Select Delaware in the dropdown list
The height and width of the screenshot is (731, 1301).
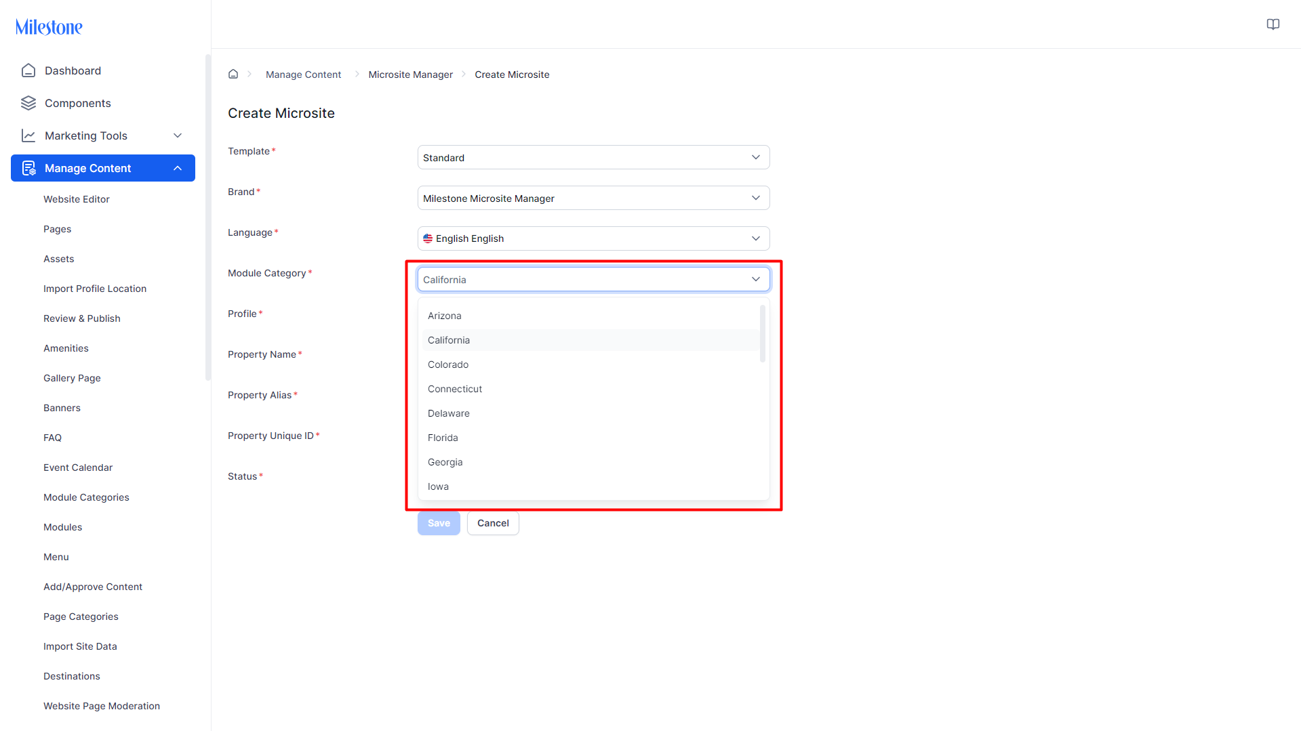[x=590, y=413]
